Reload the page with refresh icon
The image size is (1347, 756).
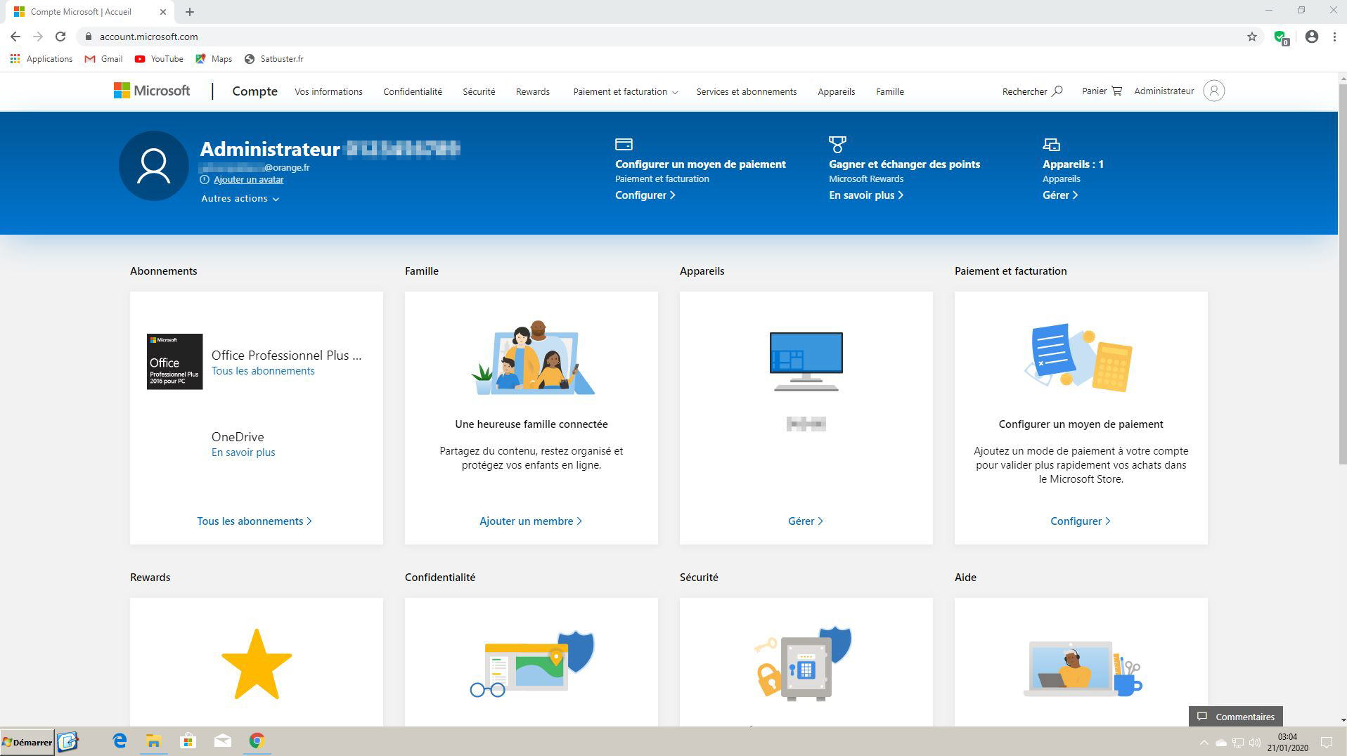(60, 37)
